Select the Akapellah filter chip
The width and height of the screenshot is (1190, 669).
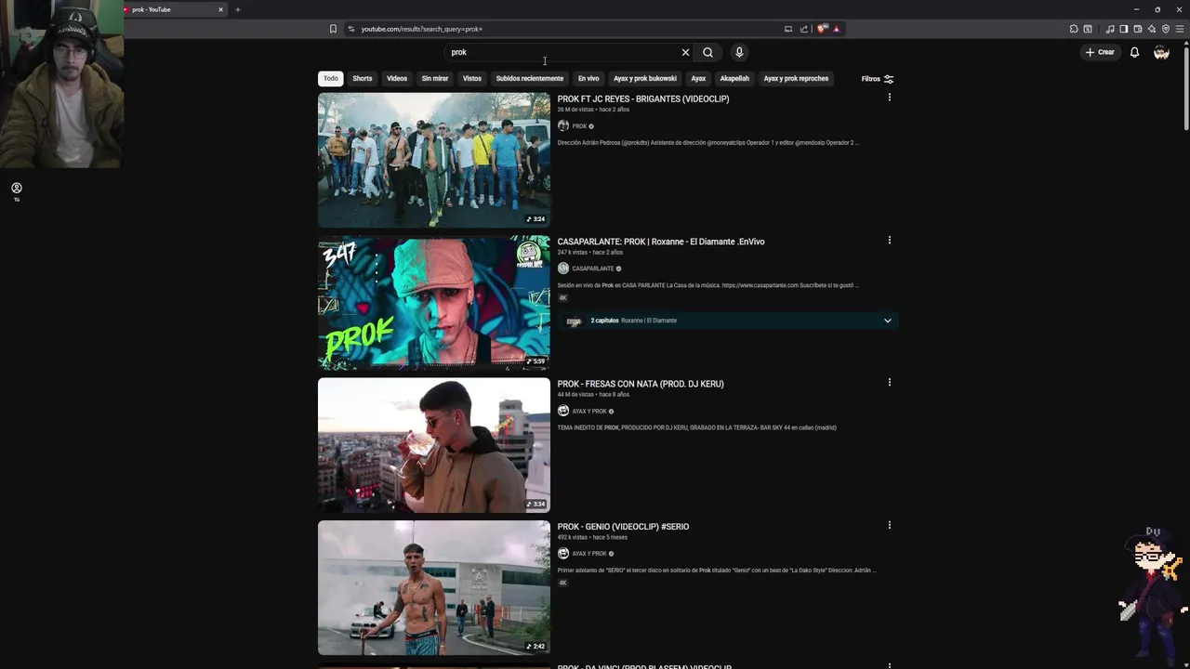(734, 79)
